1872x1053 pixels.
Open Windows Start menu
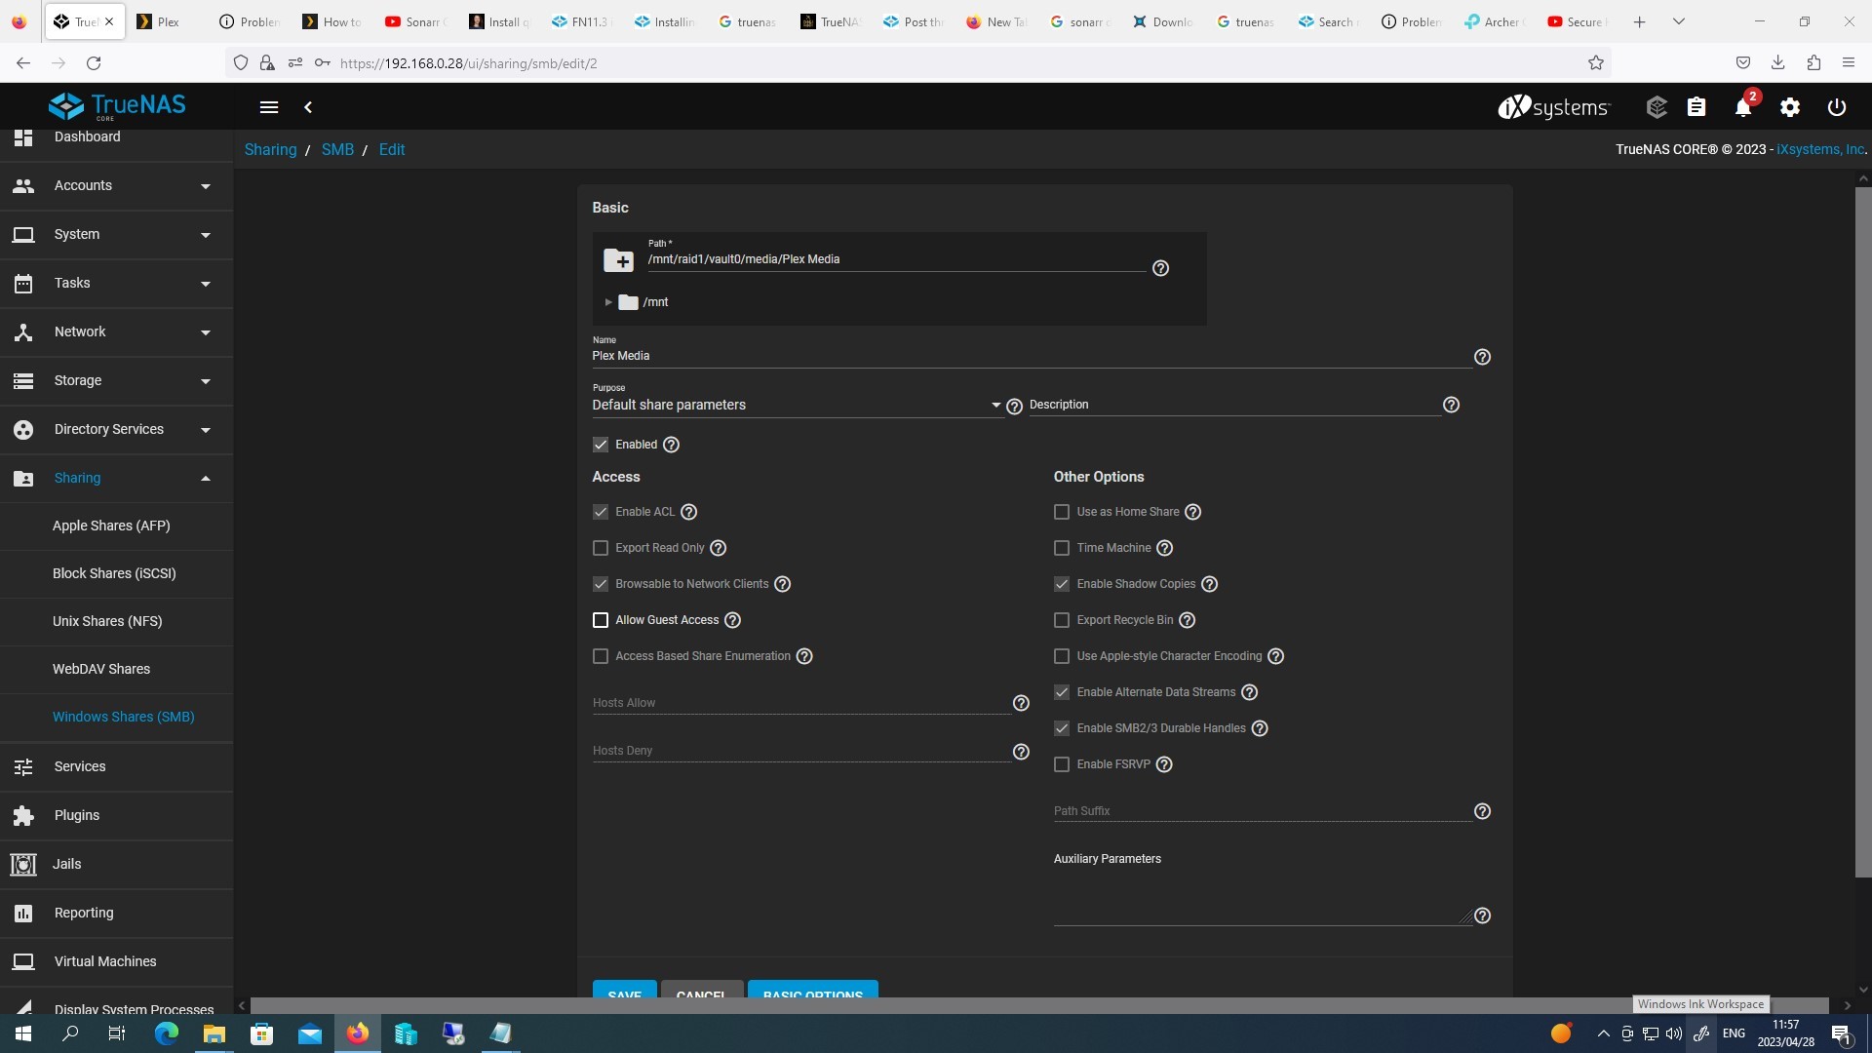click(x=23, y=1033)
